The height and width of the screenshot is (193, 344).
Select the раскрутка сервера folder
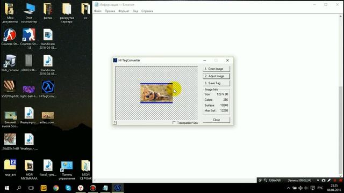[67, 13]
